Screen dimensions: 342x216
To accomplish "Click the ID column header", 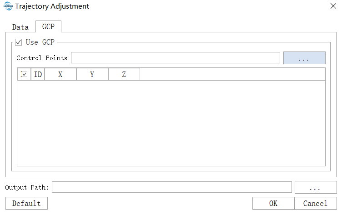I will pyautogui.click(x=38, y=74).
